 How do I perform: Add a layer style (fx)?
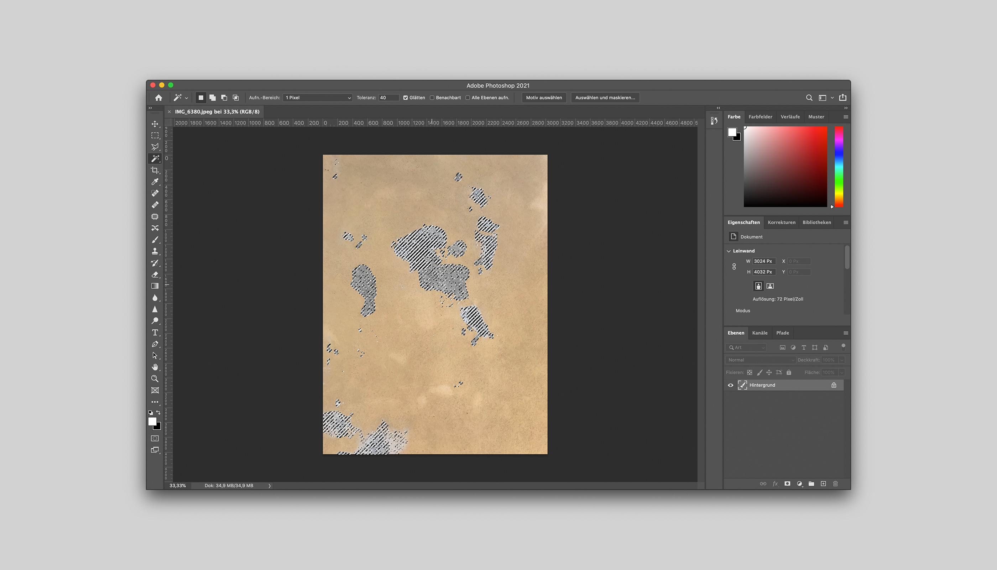point(775,483)
